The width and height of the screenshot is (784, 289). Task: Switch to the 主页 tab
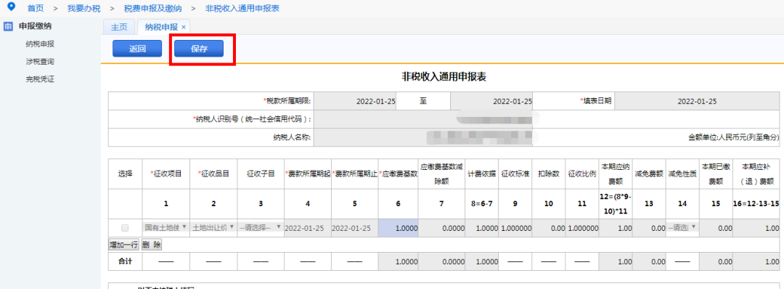[x=119, y=27]
